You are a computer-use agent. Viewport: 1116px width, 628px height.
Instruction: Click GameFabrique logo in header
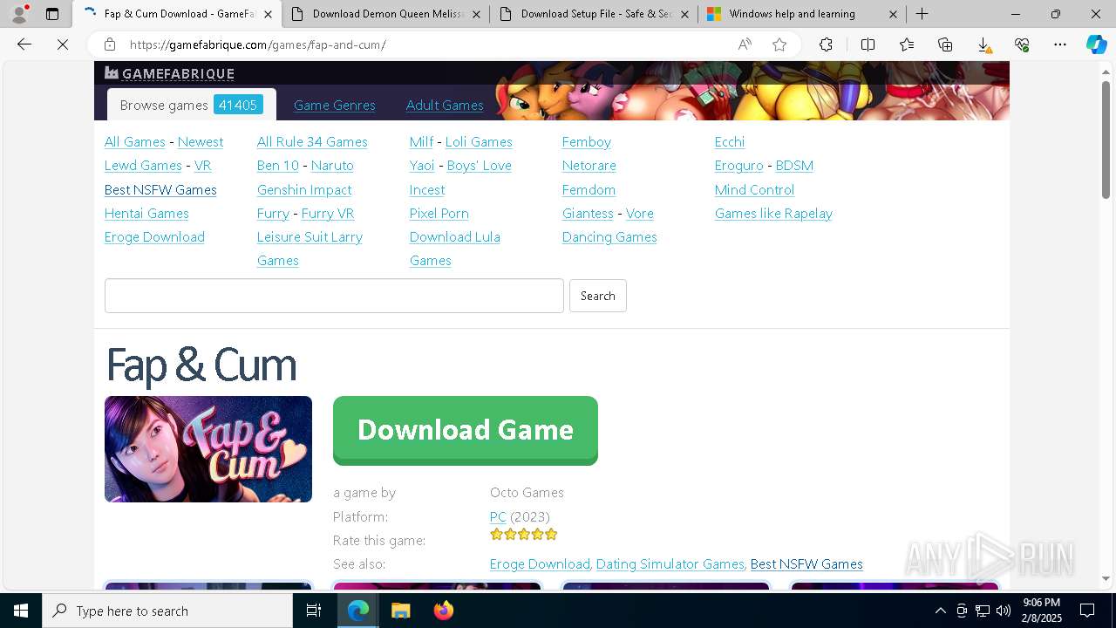170,73
